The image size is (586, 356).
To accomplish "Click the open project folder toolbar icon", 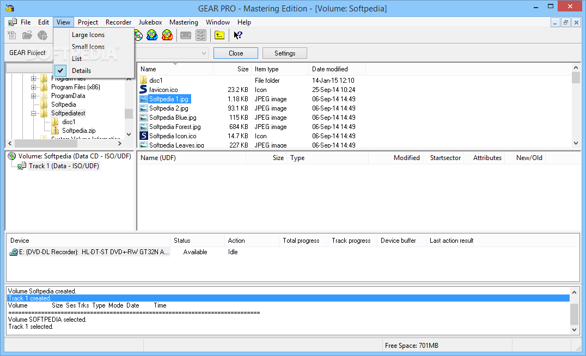I will pos(27,35).
